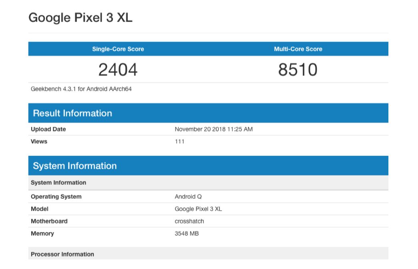The height and width of the screenshot is (269, 418).
Task: Click the blue System Information section header
Action: pos(75,166)
